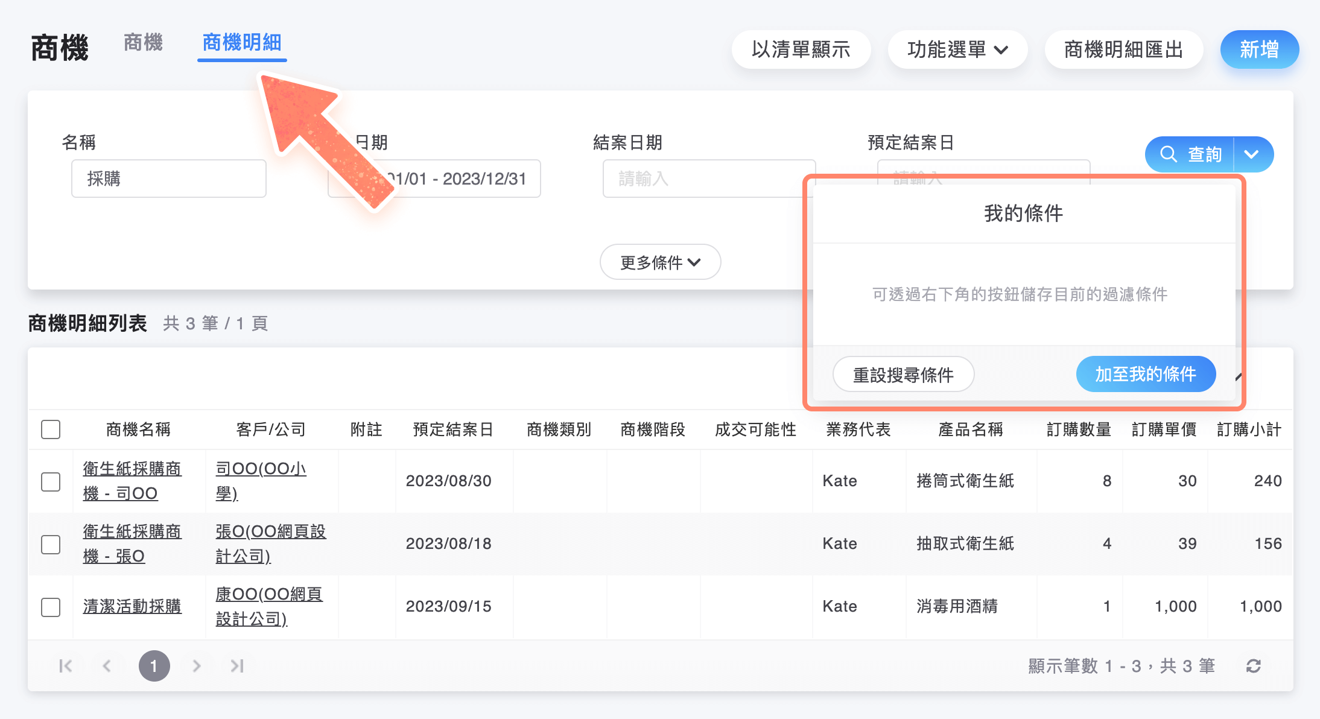Image resolution: width=1320 pixels, height=719 pixels.
Task: Open the 衛生紙採購商機 - 張O record
Action: coord(132,543)
